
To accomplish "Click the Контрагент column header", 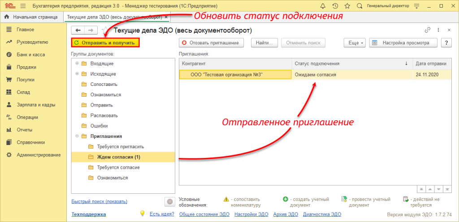I will click(235, 64).
